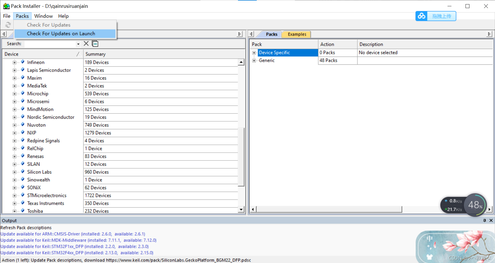Viewport: 495px width, 263px height.
Task: Click the Baidu cloud upload icon
Action: 421,16
